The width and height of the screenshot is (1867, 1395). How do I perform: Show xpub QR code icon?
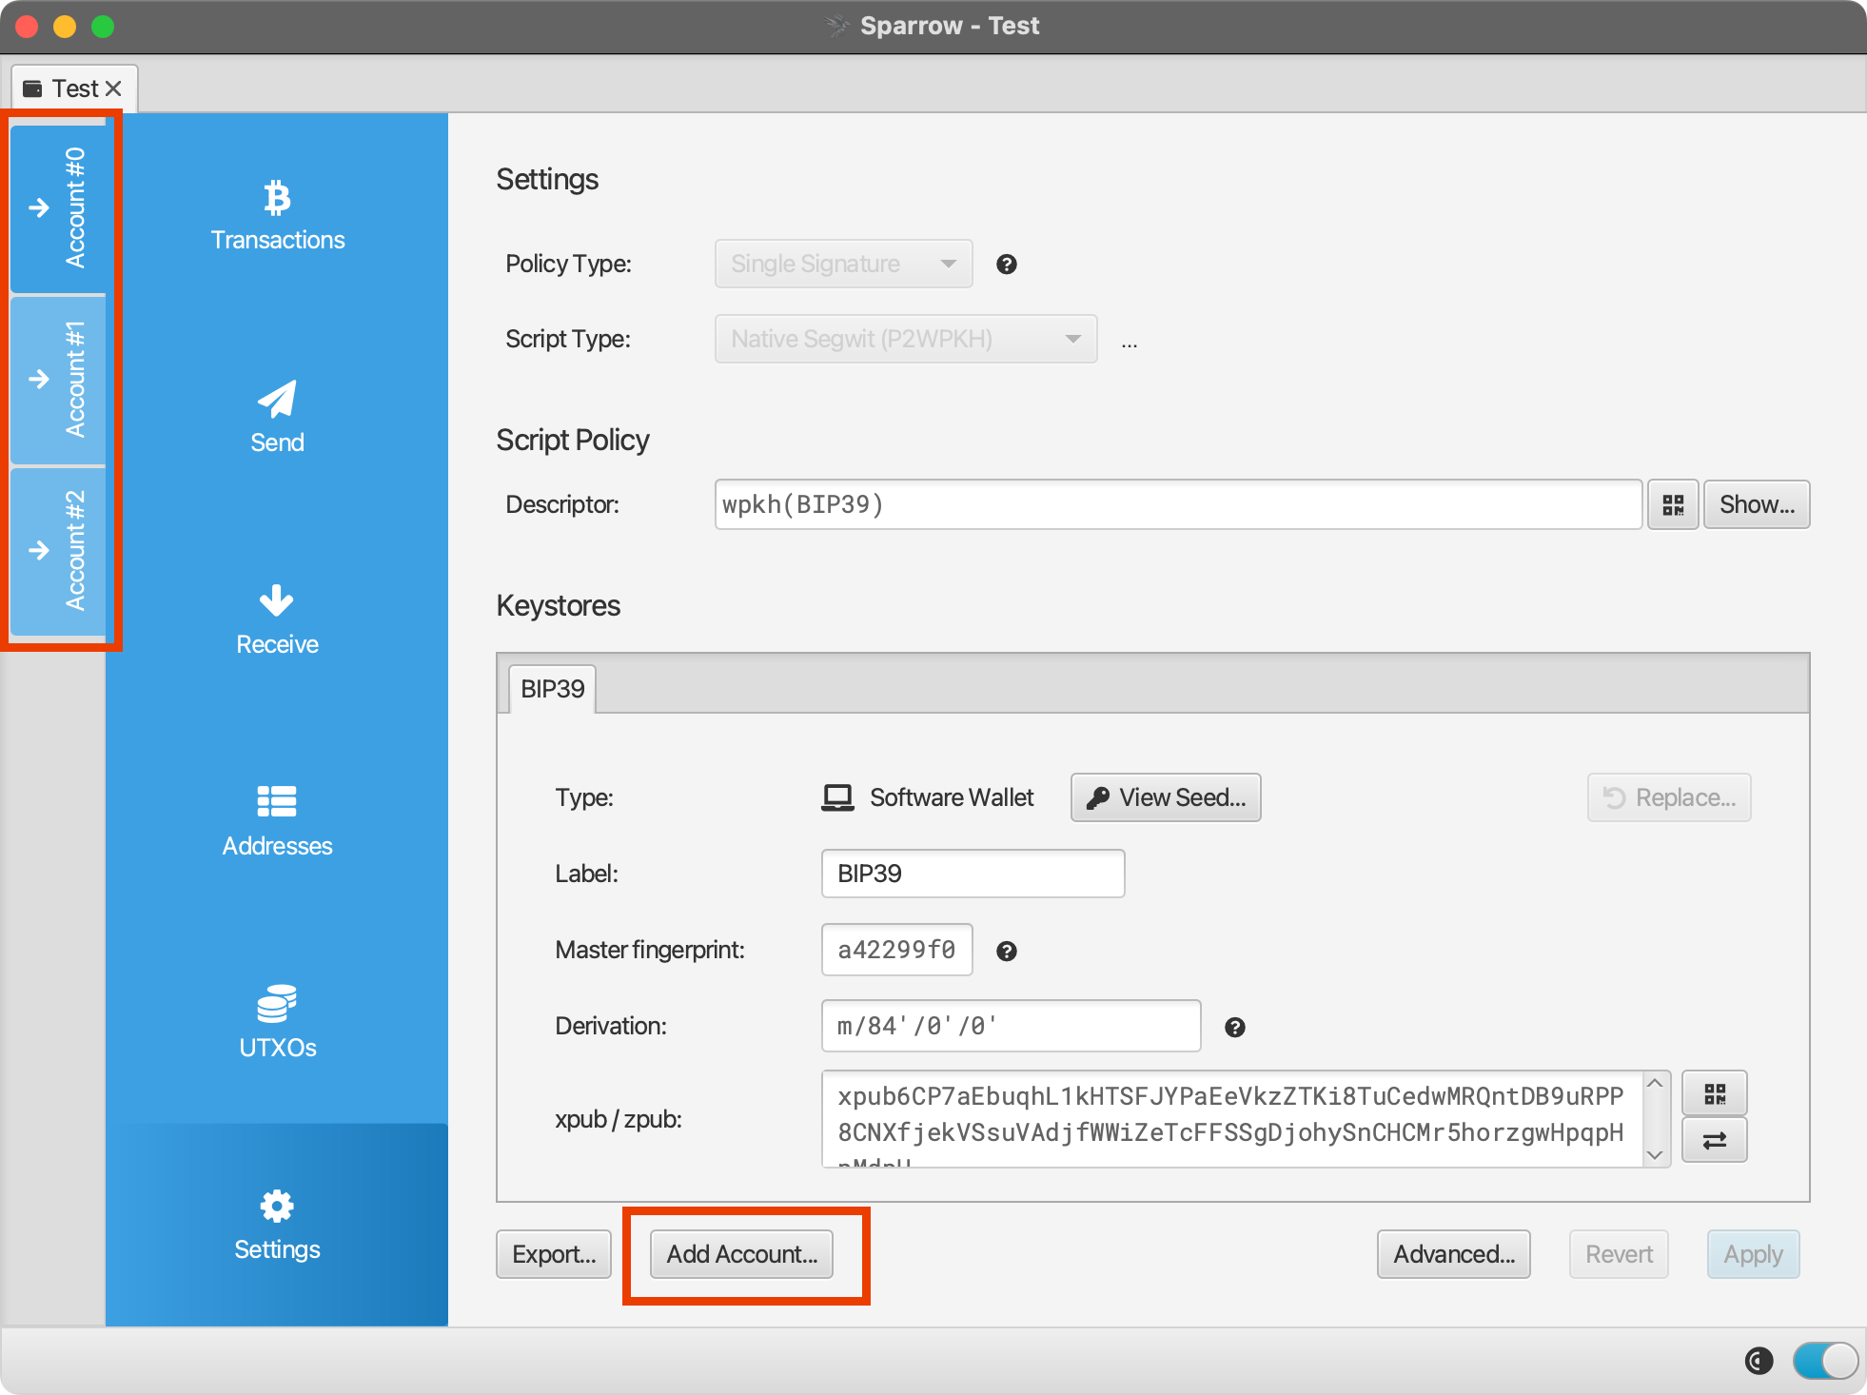[x=1715, y=1093]
